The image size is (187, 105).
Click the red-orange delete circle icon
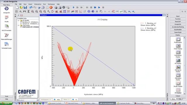(51, 8)
